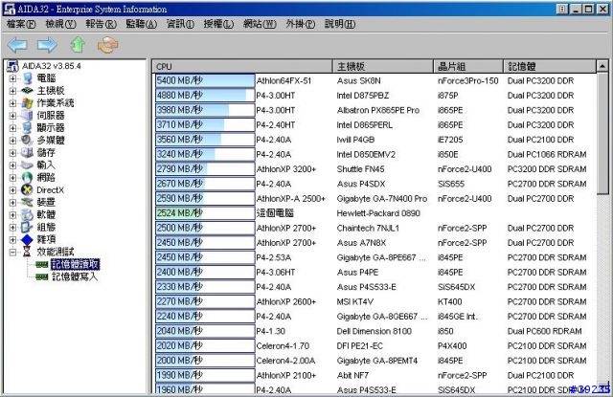Click the 儲存 storage drive icon
The height and width of the screenshot is (397, 613).
[x=28, y=152]
